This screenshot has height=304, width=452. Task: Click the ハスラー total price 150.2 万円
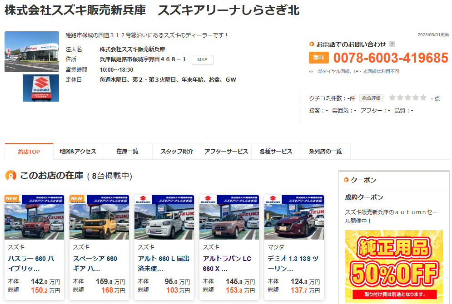point(45,290)
